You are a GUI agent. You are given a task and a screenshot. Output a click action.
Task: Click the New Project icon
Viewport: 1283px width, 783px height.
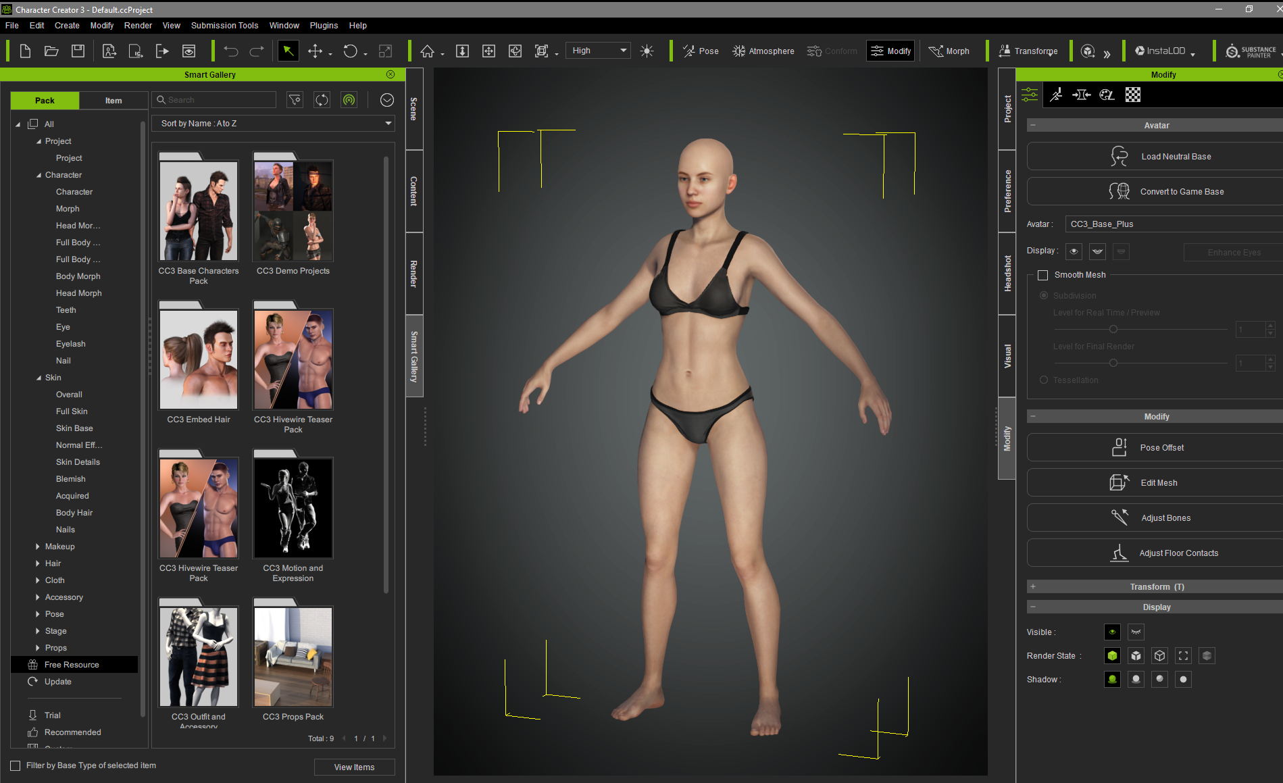(25, 51)
